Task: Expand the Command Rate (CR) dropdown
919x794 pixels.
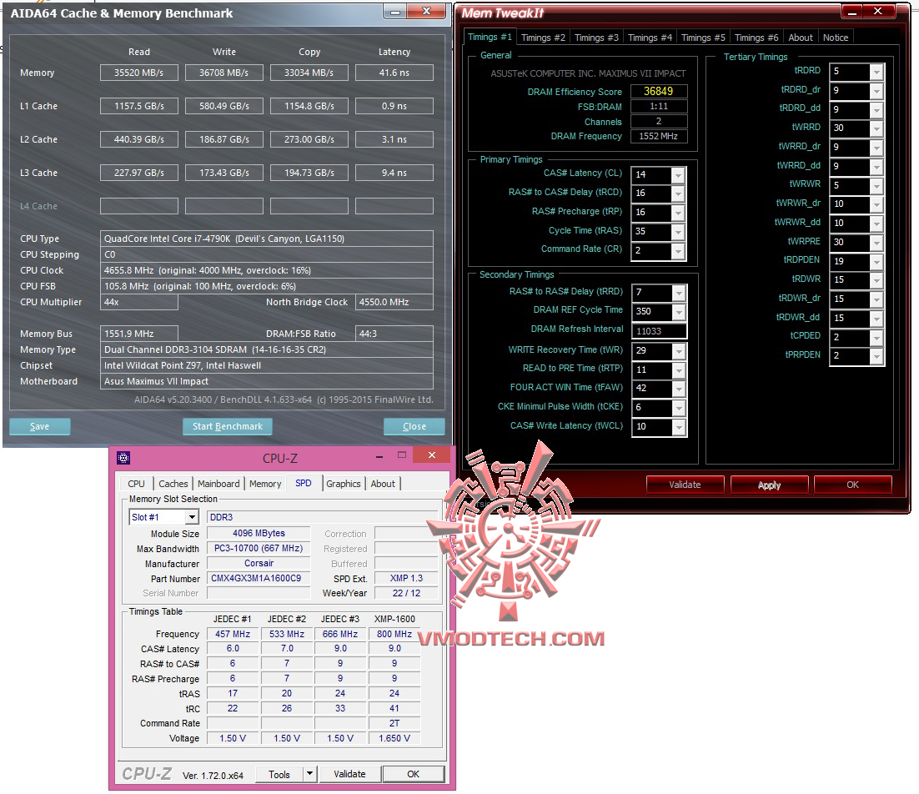Action: coord(677,251)
